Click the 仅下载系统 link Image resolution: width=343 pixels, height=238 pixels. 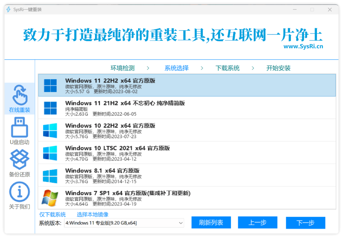pyautogui.click(x=52, y=214)
